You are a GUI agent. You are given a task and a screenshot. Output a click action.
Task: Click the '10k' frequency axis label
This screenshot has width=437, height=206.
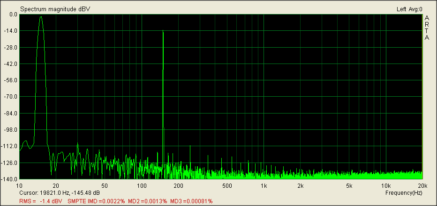coord(386,185)
